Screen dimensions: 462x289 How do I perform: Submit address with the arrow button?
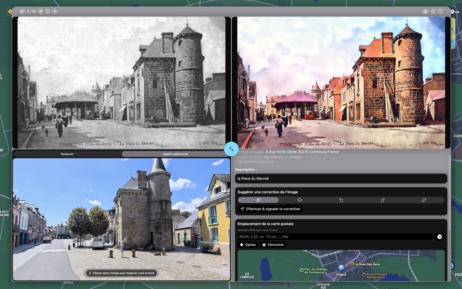click(440, 237)
